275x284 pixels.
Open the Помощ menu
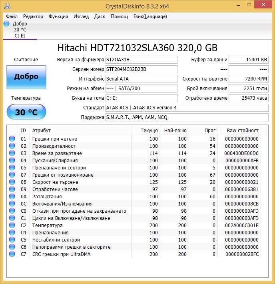[x=119, y=16]
